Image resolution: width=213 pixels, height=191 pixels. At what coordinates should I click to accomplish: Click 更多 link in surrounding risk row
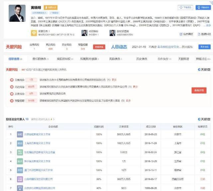coord(135,87)
